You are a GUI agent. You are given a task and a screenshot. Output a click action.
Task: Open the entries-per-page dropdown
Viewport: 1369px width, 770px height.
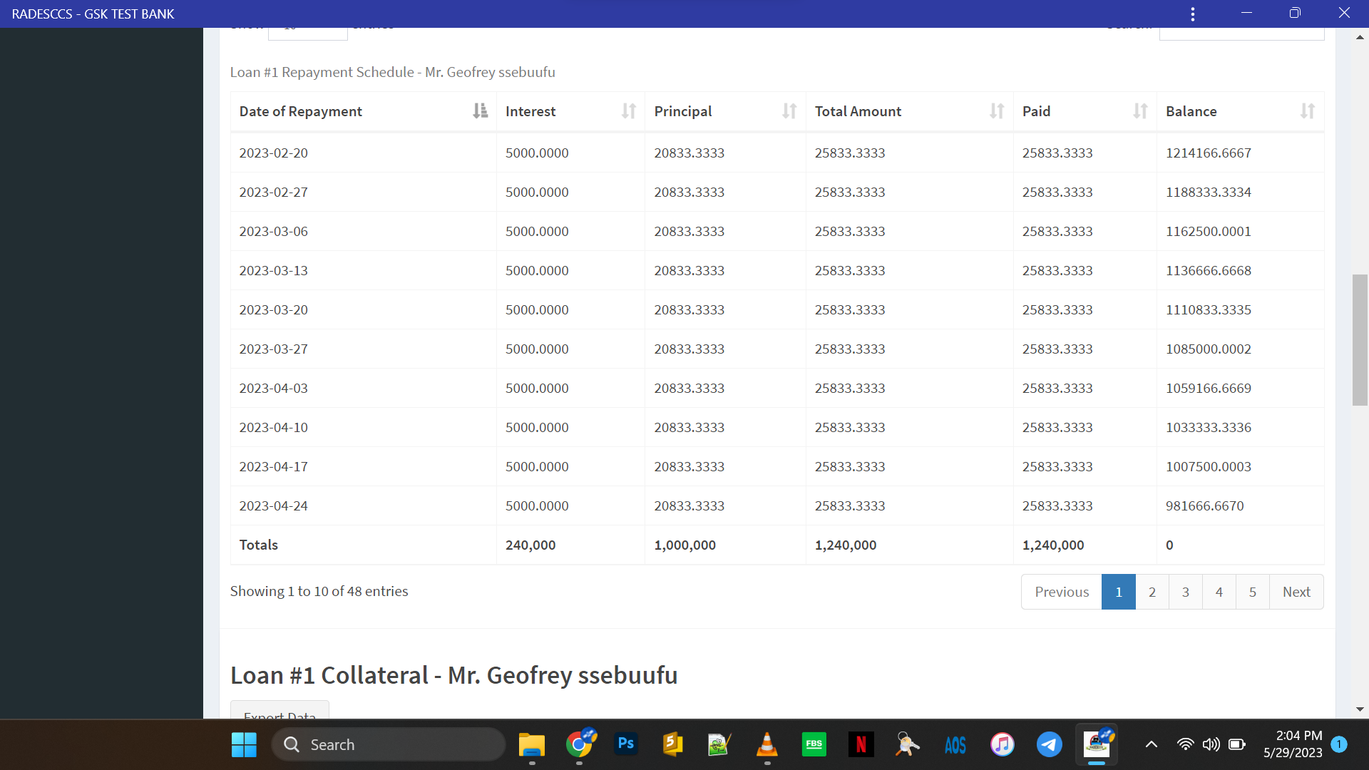(307, 32)
